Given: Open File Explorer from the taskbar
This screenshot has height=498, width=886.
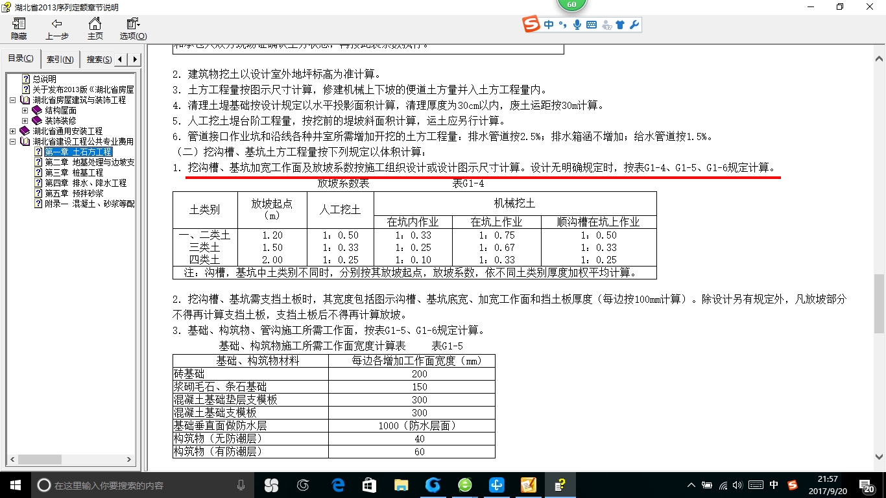Looking at the screenshot, I should pos(401,485).
